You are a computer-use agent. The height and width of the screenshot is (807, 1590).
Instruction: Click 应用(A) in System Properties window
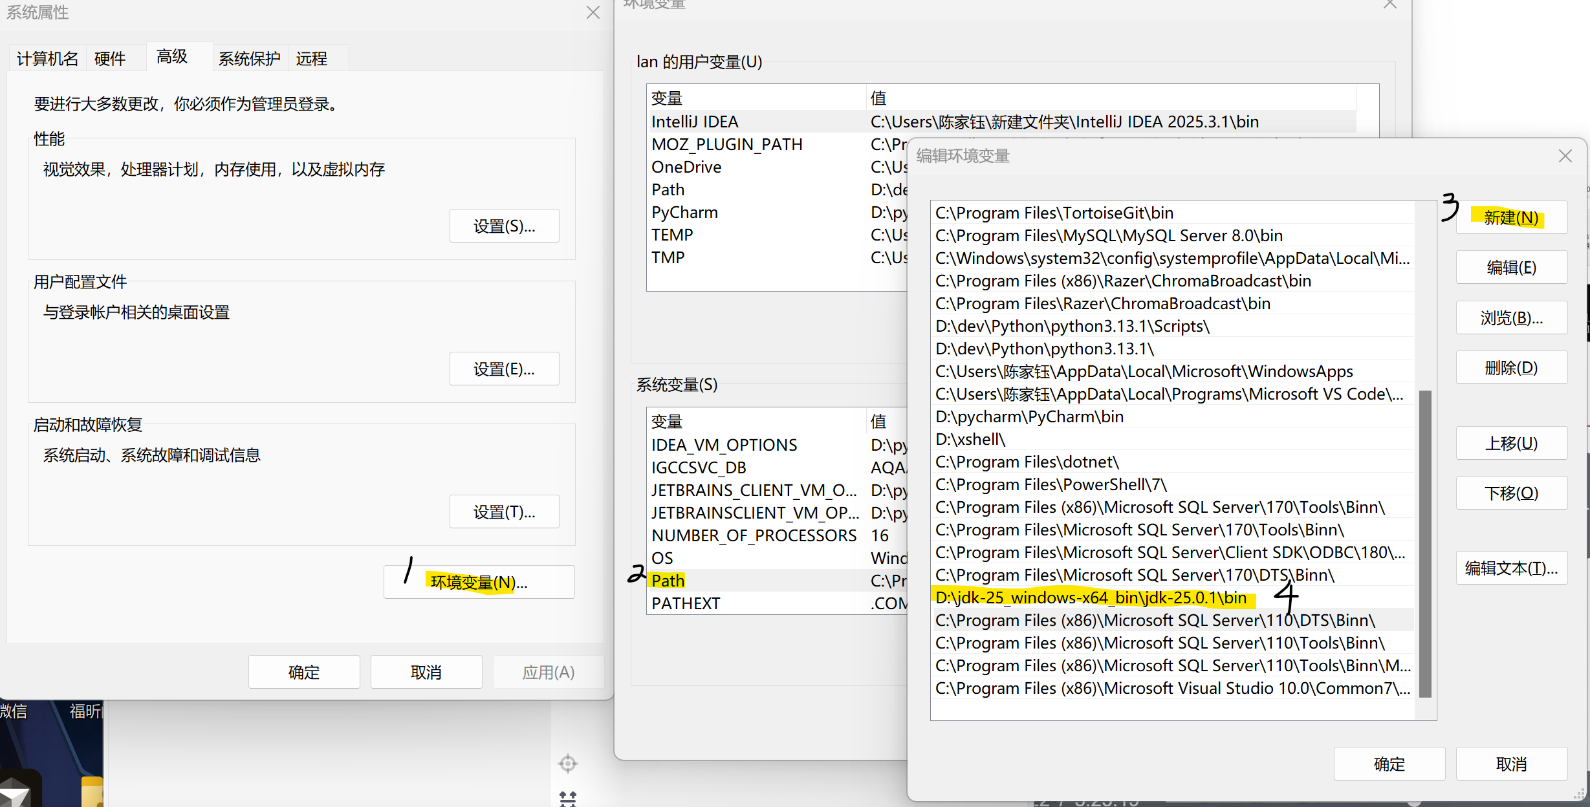tap(548, 672)
